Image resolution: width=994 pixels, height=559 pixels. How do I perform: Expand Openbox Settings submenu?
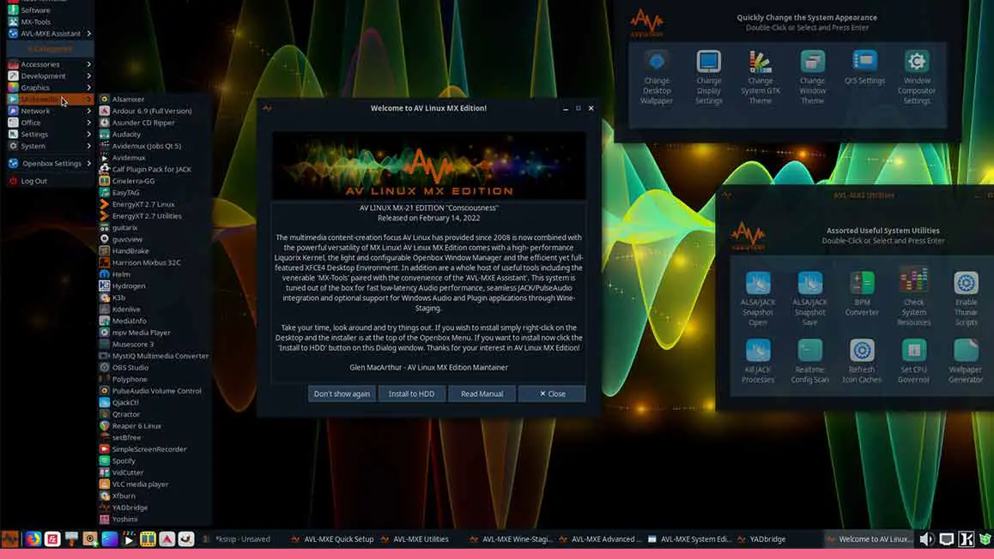tap(52, 163)
